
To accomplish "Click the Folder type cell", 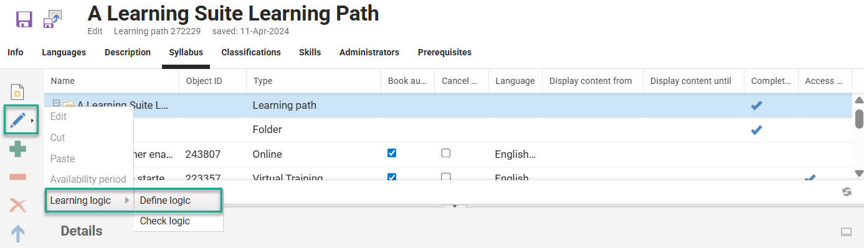I will click(x=267, y=129).
